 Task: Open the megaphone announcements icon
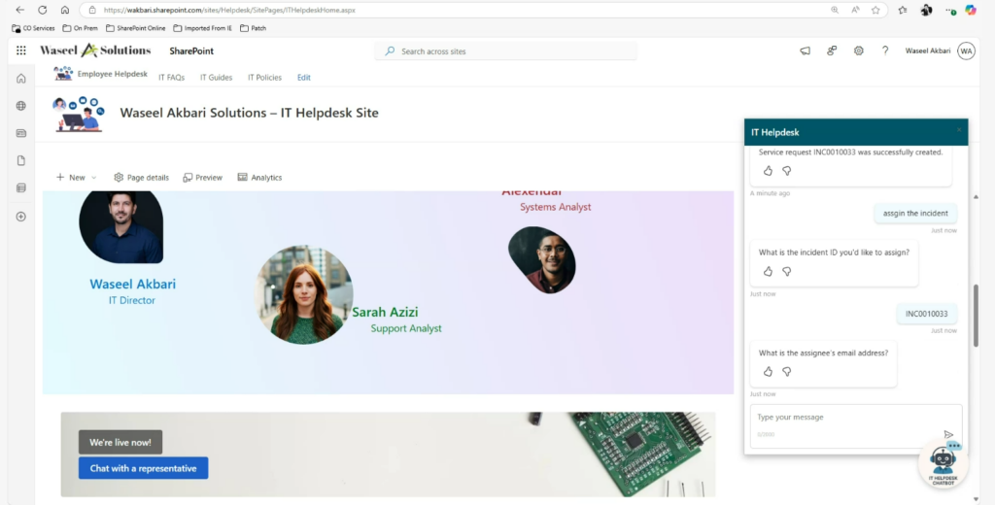pos(806,50)
